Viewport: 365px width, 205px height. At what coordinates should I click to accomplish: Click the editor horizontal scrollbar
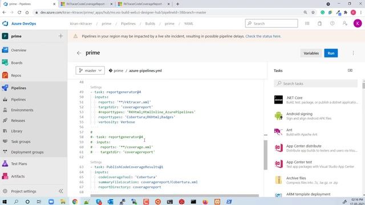175,196
